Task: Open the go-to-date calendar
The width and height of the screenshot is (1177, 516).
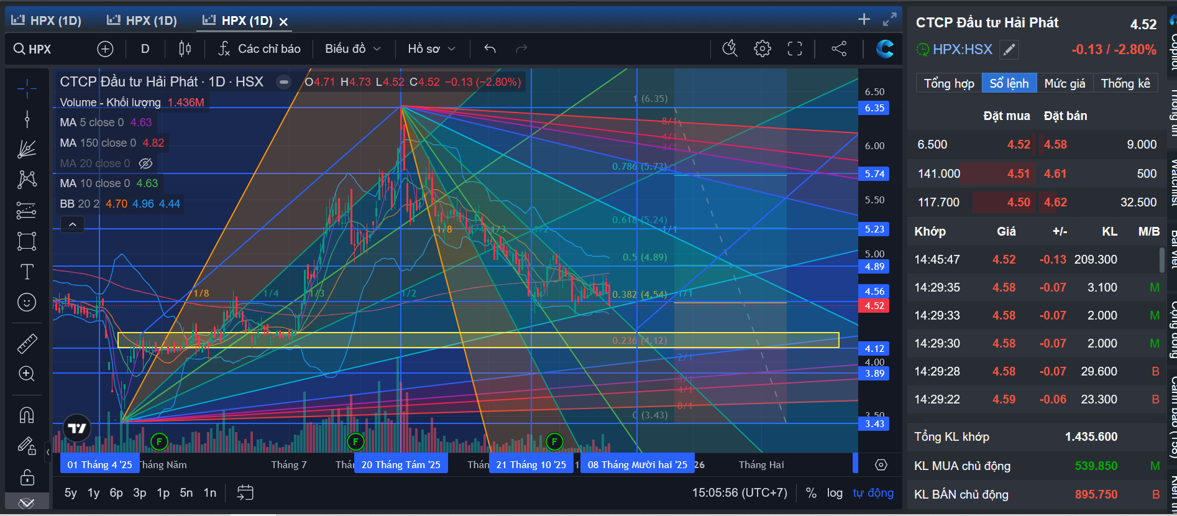Action: click(x=245, y=493)
